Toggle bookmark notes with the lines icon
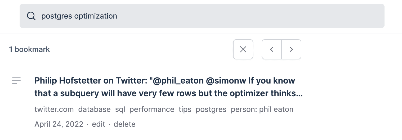The image size is (402, 140). pyautogui.click(x=16, y=81)
